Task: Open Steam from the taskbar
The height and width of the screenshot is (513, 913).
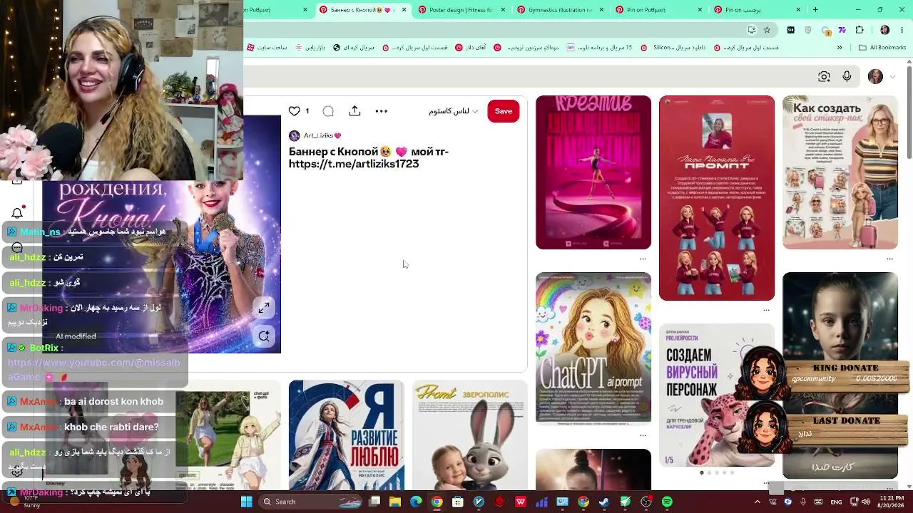Action: 604,502
